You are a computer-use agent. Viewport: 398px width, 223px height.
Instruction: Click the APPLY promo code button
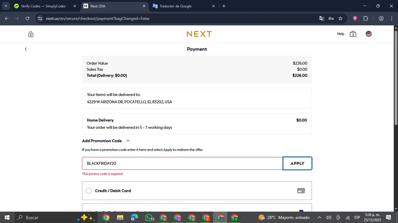297,163
